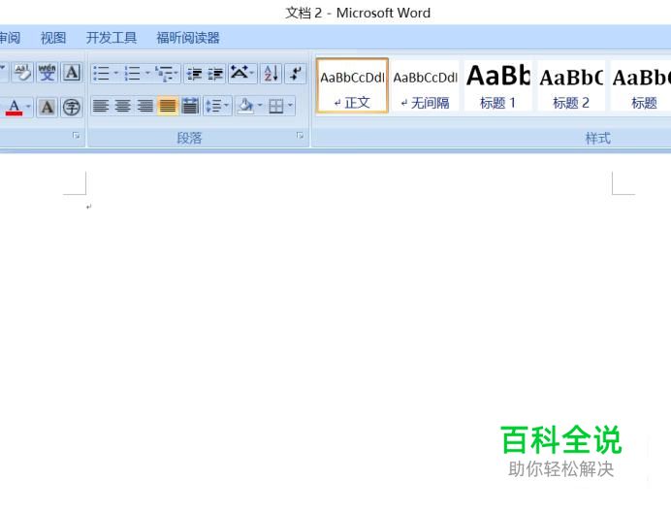671x512 pixels.
Task: Align text left
Action: click(101, 106)
